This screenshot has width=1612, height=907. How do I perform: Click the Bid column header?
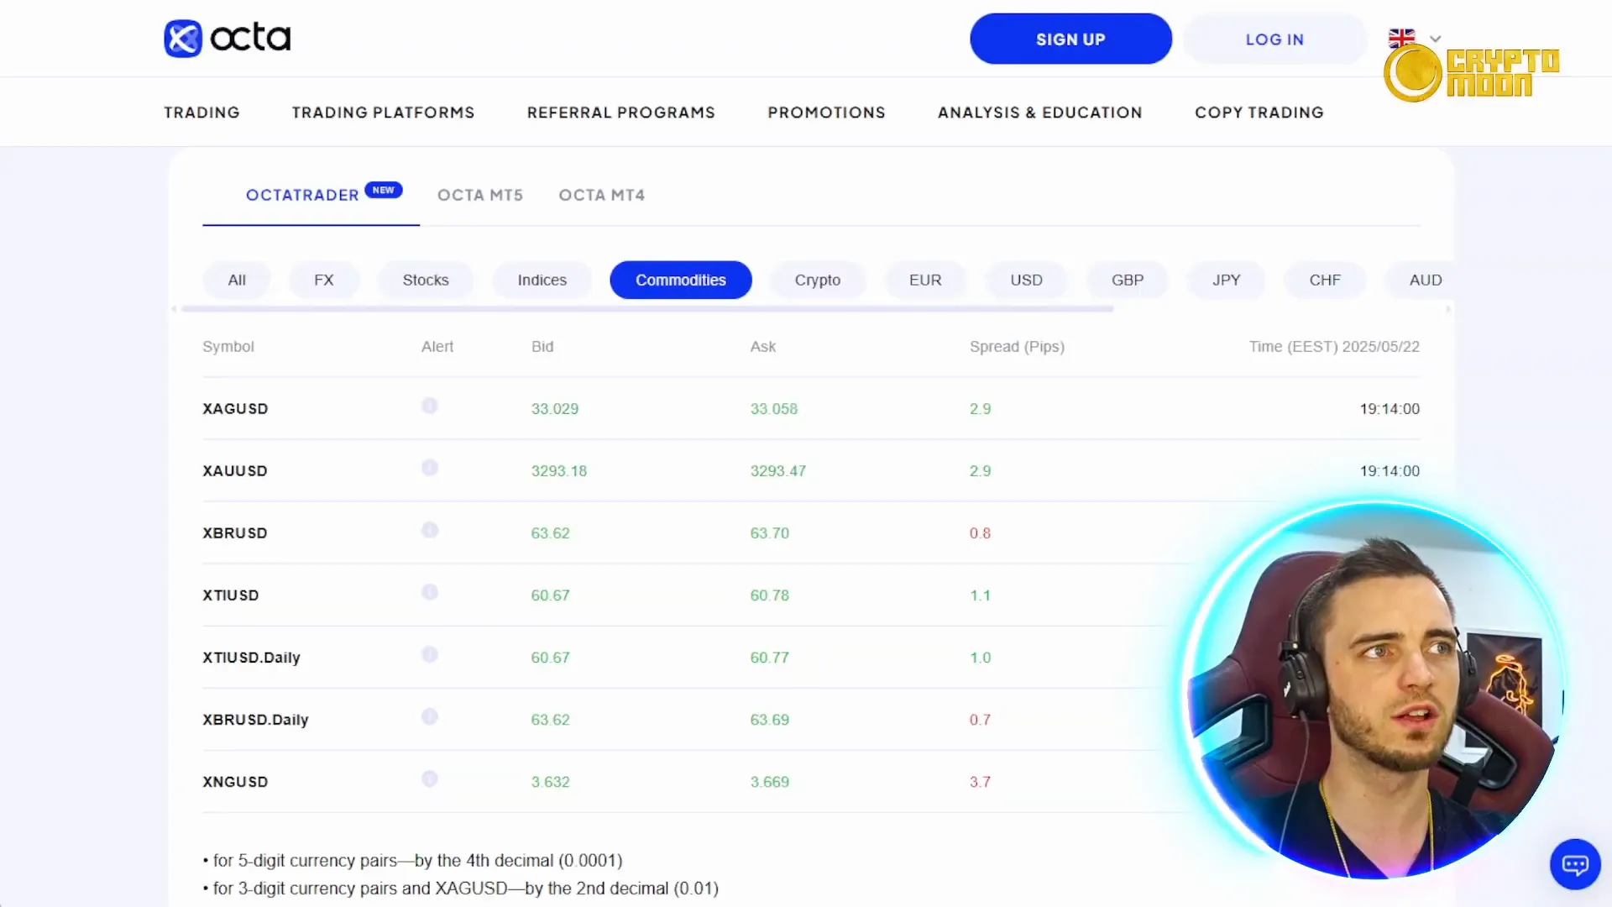pos(542,346)
